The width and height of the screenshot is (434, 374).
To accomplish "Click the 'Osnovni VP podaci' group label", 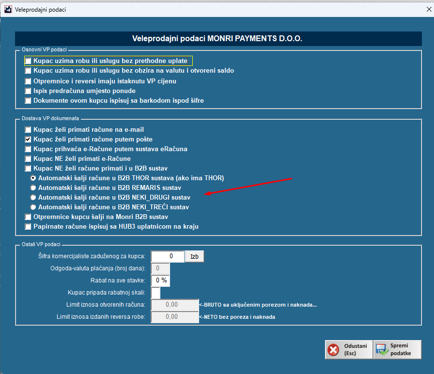I will (44, 49).
